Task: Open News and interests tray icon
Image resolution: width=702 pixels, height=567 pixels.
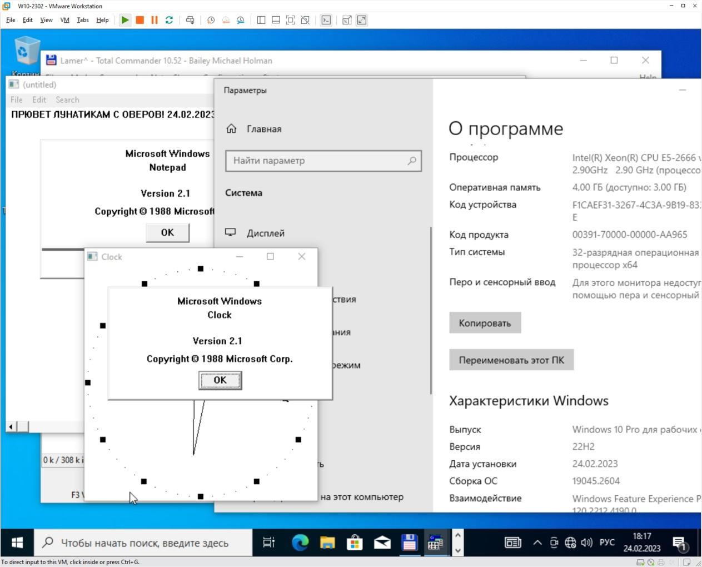Action: pos(512,543)
